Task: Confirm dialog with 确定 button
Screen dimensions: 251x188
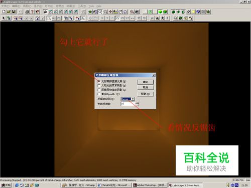Action: (146, 82)
